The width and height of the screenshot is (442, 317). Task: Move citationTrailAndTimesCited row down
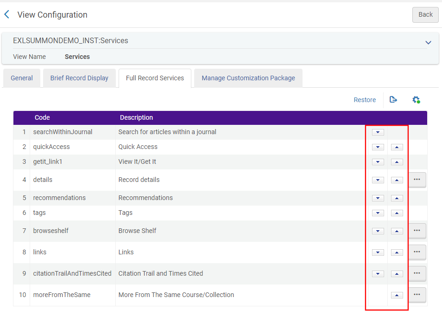378,274
